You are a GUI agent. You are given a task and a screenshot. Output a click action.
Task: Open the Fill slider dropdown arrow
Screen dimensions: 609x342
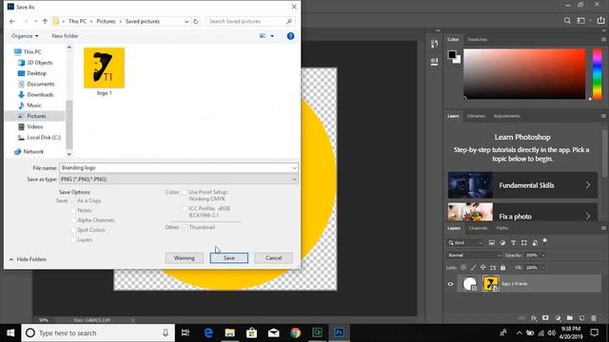543,268
